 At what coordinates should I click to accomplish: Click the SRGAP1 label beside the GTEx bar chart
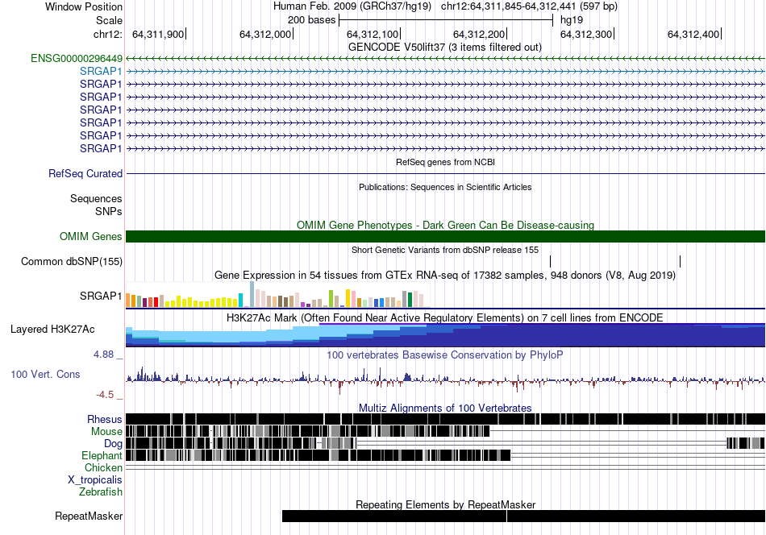coord(101,297)
